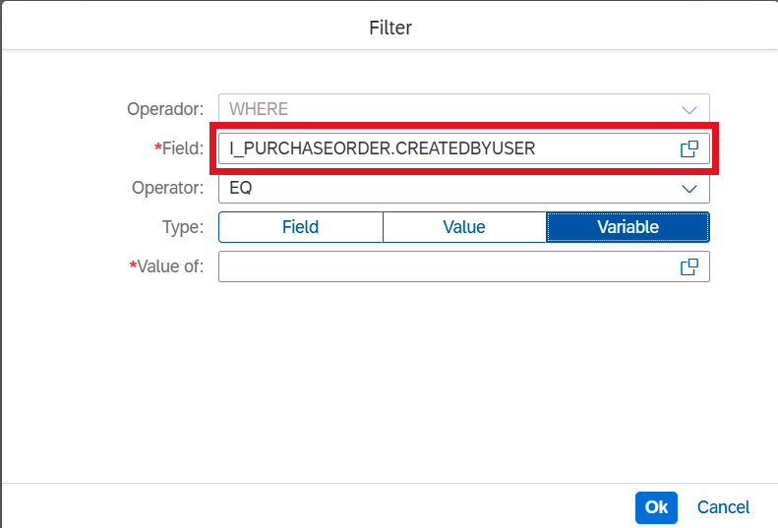This screenshot has width=778, height=528.
Task: Expand the EQ operator dropdown arrow
Action: click(689, 189)
